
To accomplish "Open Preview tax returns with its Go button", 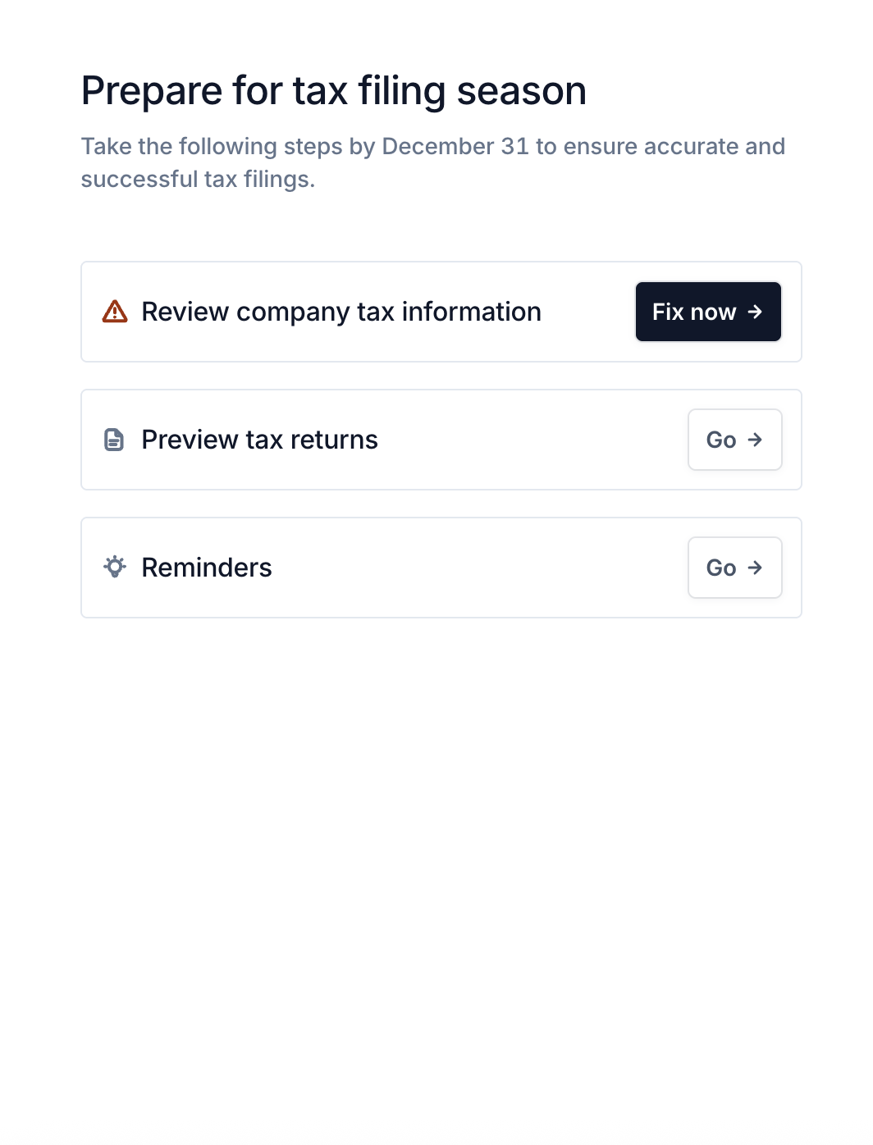I will [x=734, y=440].
